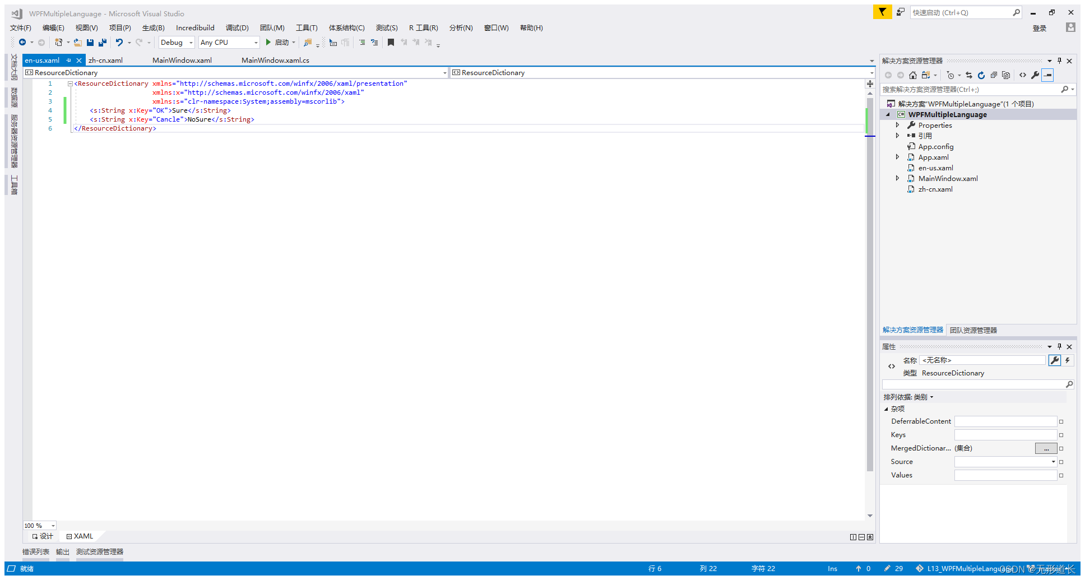Collapse all items in Solution Explorer
Viewport: 1085px width, 580px height.
pyautogui.click(x=994, y=75)
